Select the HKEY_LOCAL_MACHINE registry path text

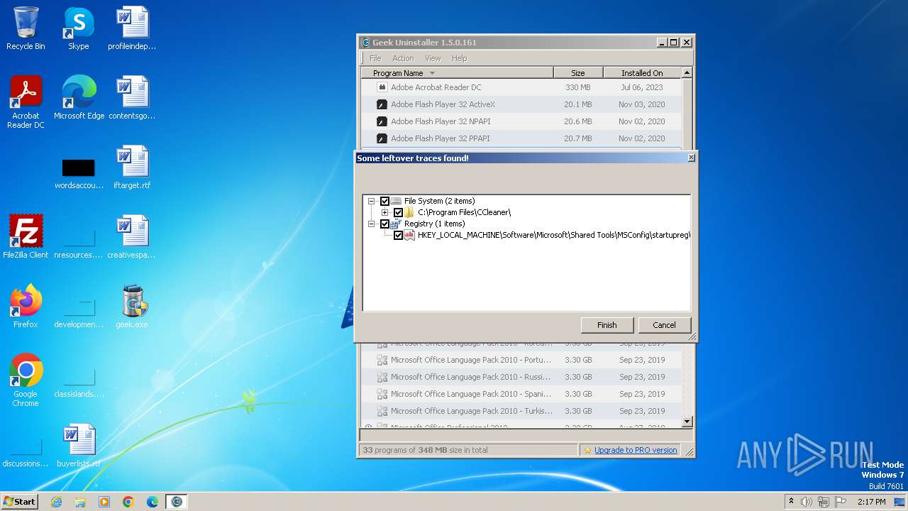point(553,235)
